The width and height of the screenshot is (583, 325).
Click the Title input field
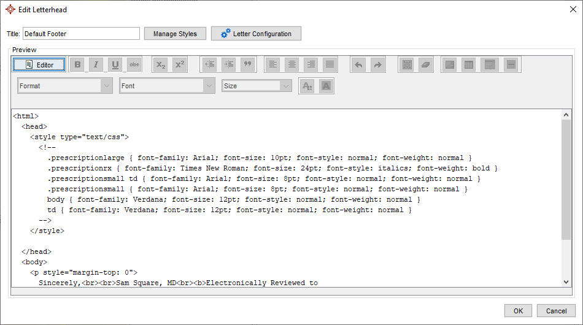[x=81, y=34]
